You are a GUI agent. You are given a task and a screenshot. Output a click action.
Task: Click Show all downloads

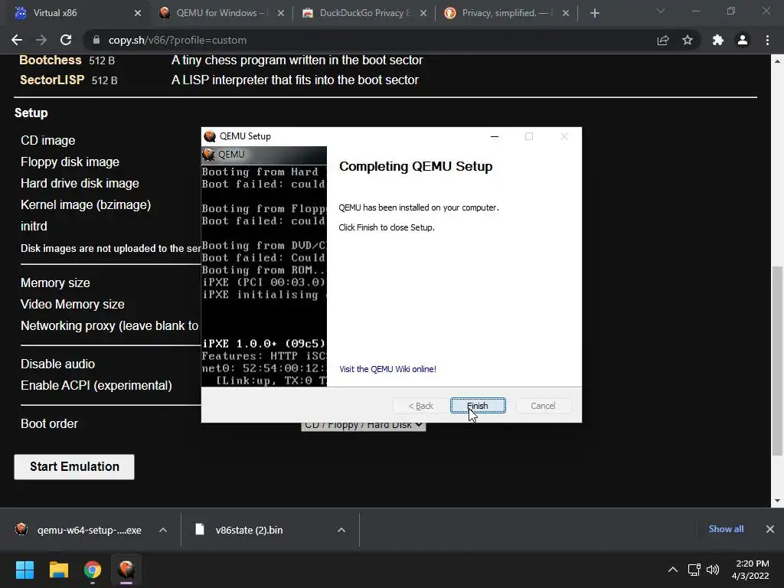click(726, 529)
